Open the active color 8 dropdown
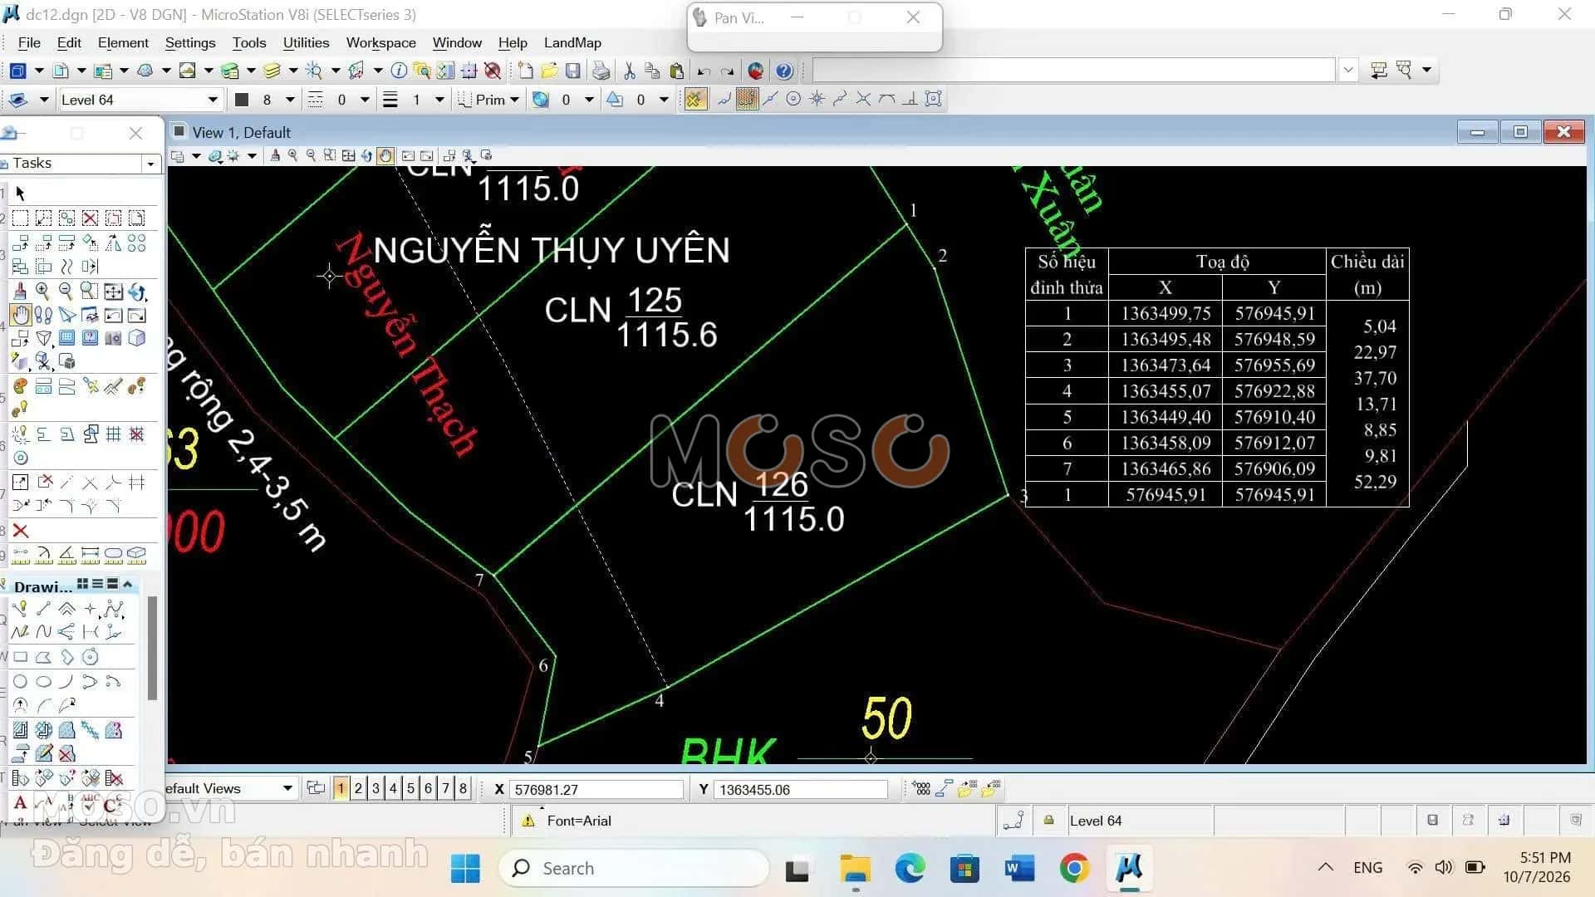 click(x=290, y=100)
